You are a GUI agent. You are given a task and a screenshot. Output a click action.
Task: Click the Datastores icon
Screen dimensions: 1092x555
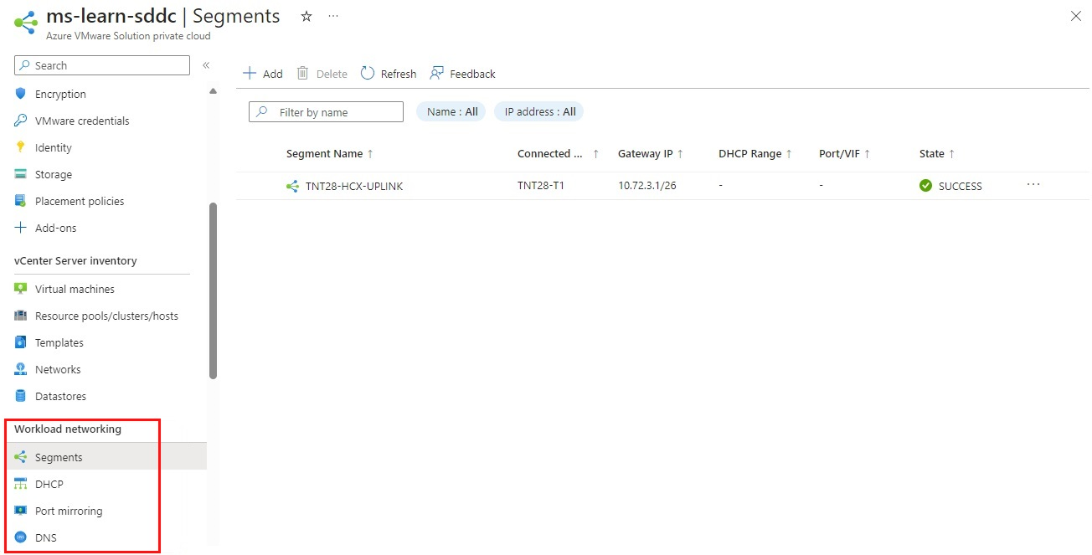click(21, 396)
